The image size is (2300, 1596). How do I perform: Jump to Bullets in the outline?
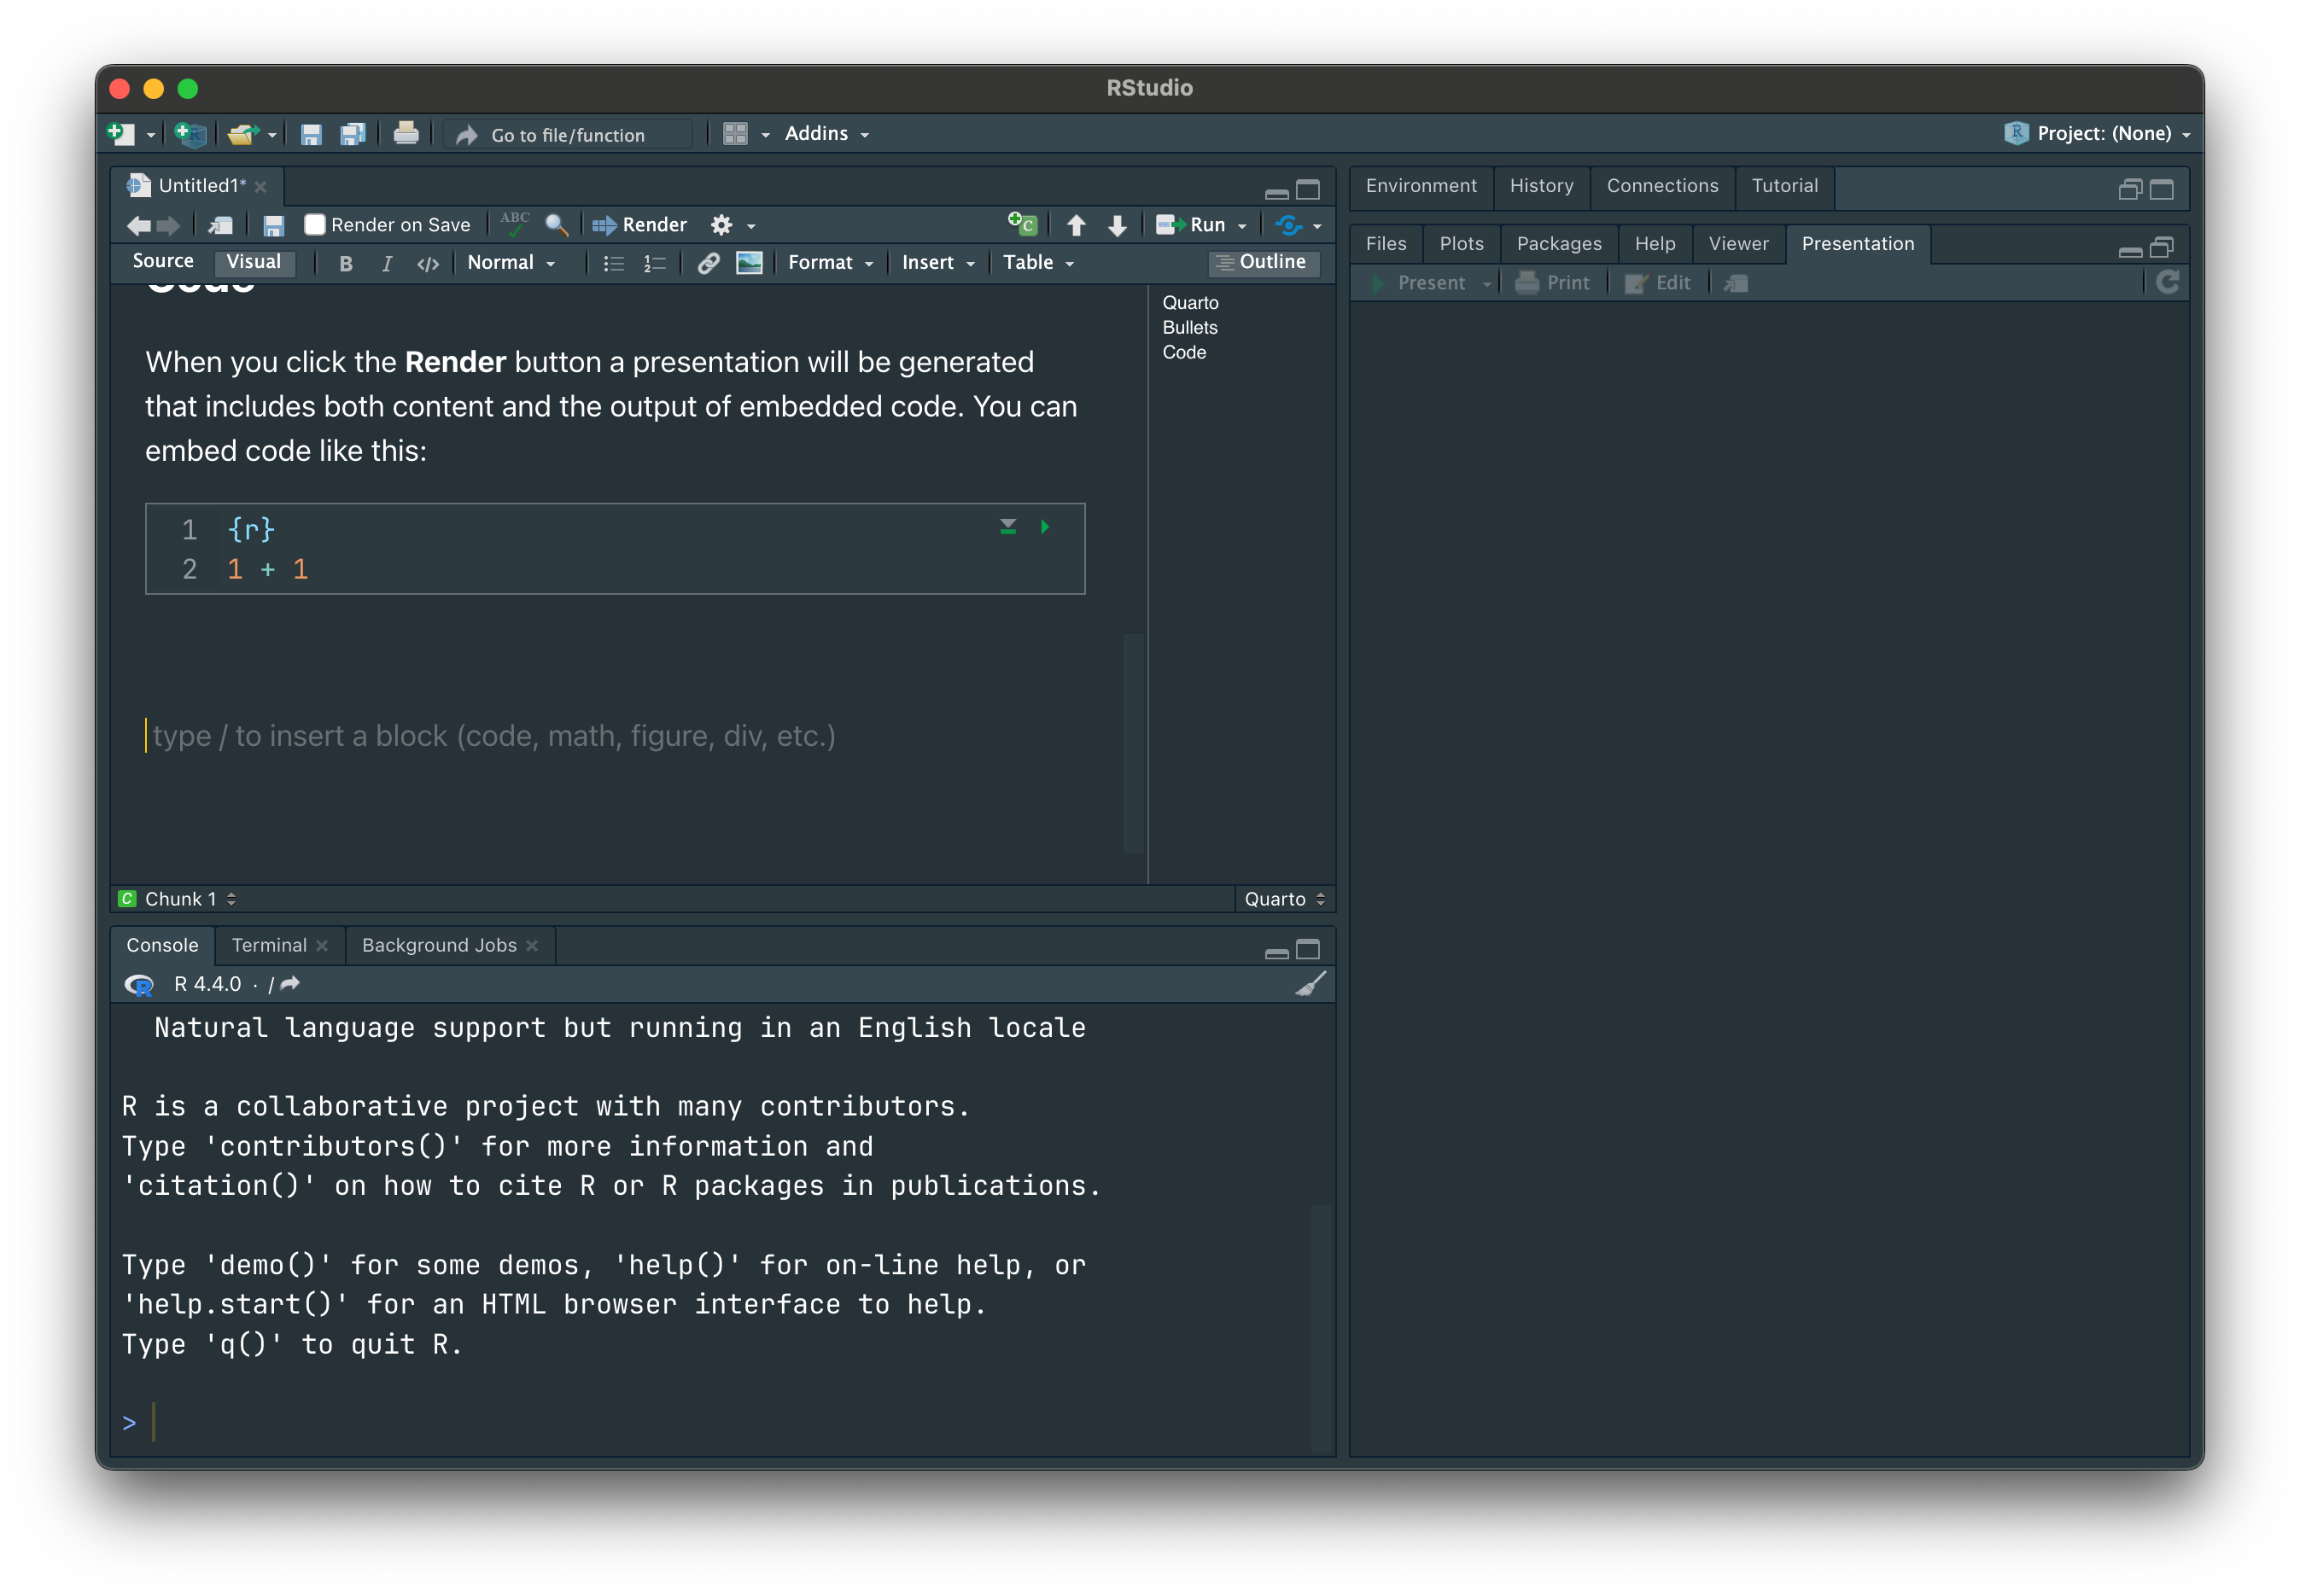pyautogui.click(x=1188, y=328)
